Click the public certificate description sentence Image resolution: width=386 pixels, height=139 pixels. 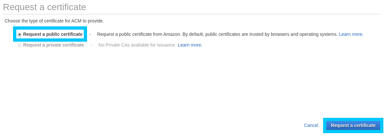[x=217, y=34]
